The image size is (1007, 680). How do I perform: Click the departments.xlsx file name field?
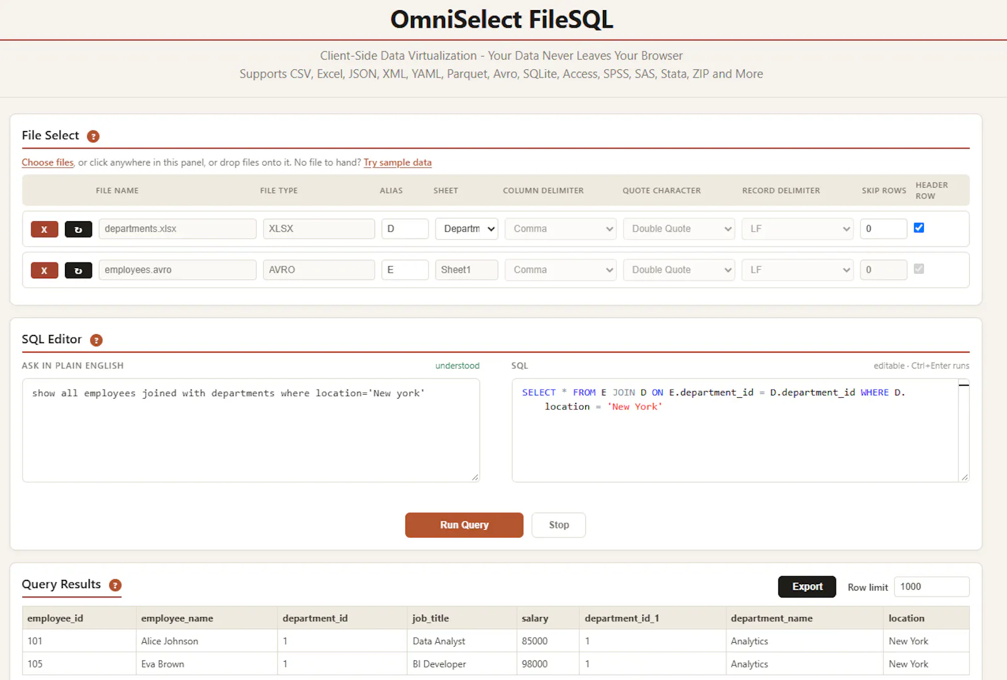point(177,229)
